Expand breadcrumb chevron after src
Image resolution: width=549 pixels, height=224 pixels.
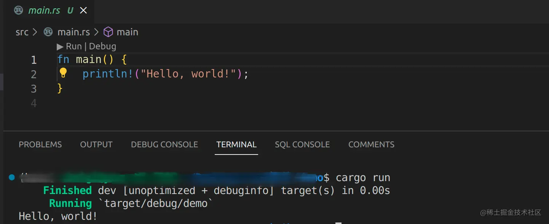[35, 32]
